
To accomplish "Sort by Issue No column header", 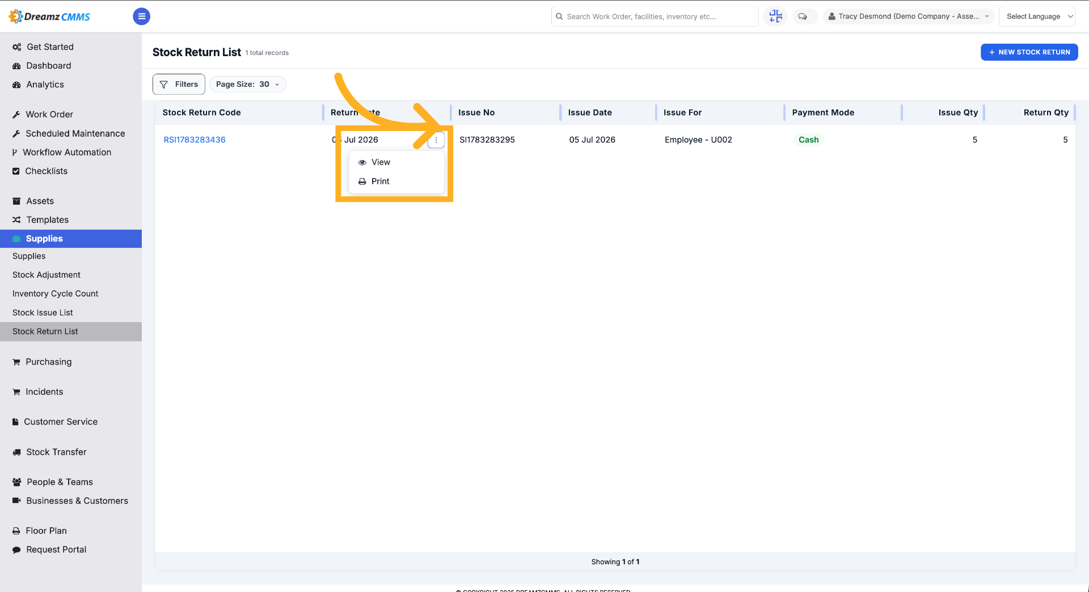I will pos(476,112).
